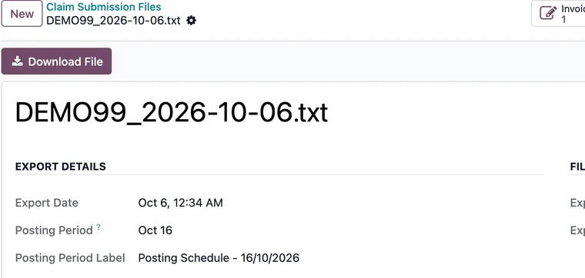Screen dimensions: 585x278
Task: Click the Invoices count number 1
Action: (563, 19)
